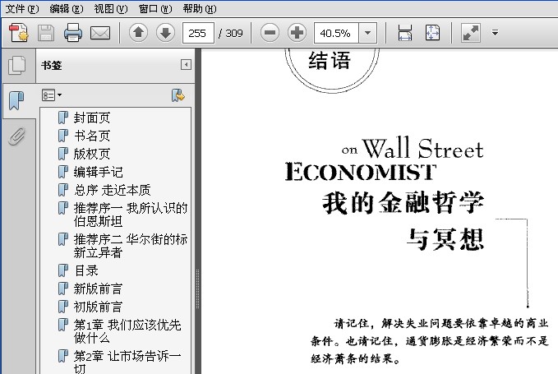This screenshot has width=558, height=374.
Task: Collapse the 书签 panel arrow button
Action: 186,64
